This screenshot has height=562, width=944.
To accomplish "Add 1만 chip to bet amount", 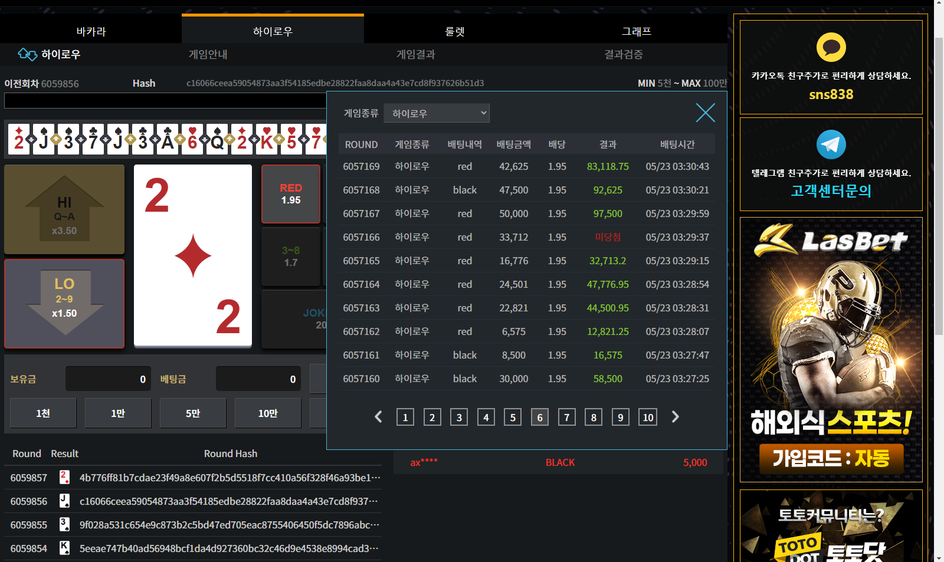I will (118, 413).
